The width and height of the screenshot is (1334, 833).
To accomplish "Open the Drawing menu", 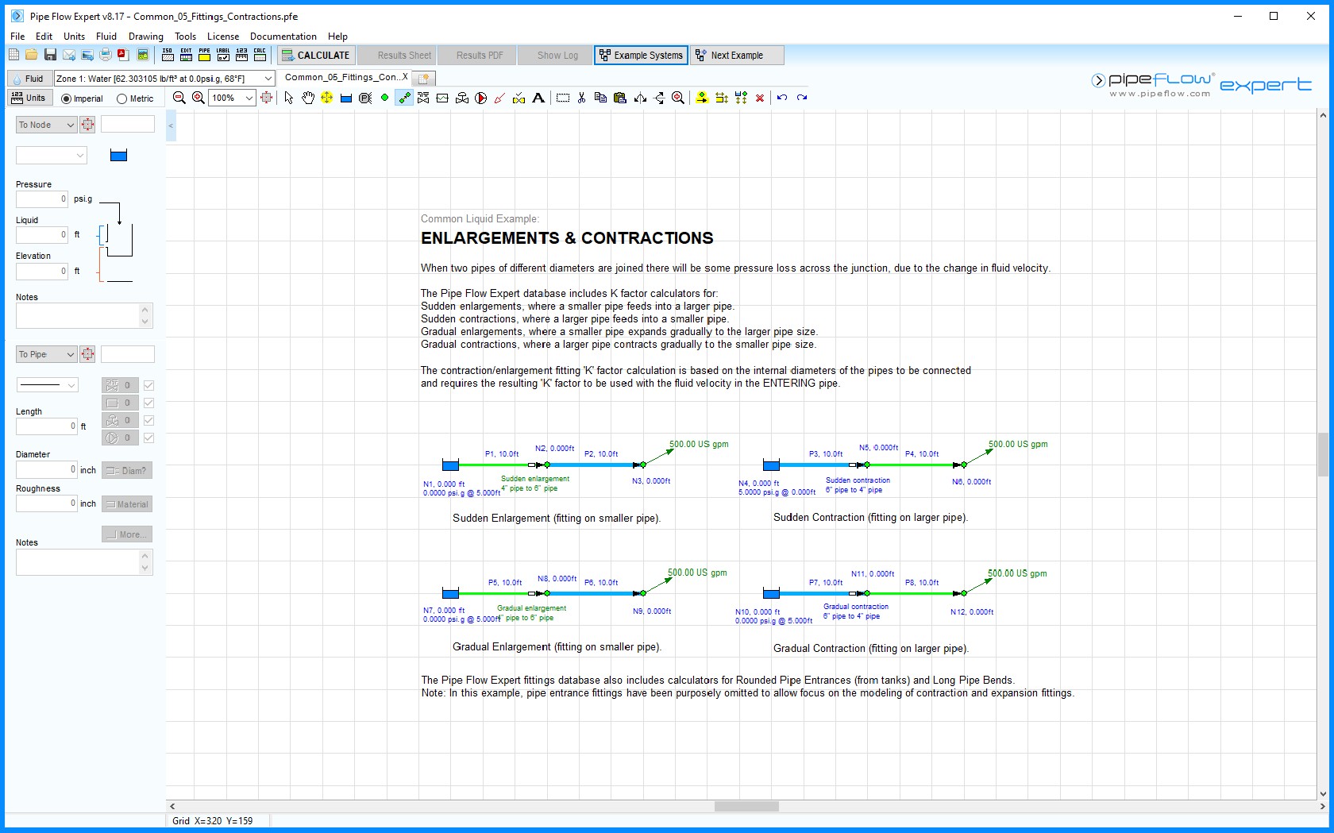I will tap(146, 36).
